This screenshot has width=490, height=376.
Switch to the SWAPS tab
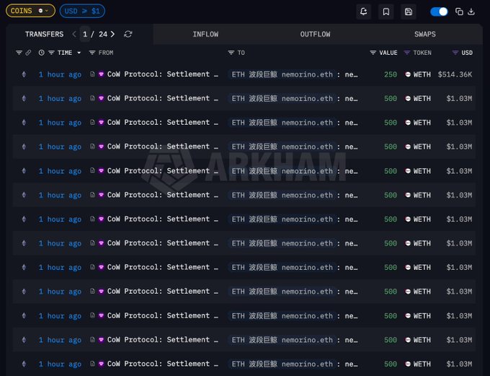point(424,34)
